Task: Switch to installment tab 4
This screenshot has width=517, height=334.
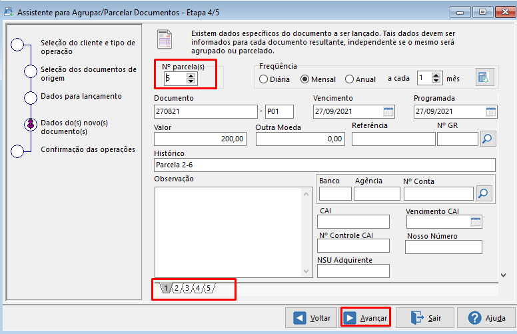Action: tap(198, 288)
